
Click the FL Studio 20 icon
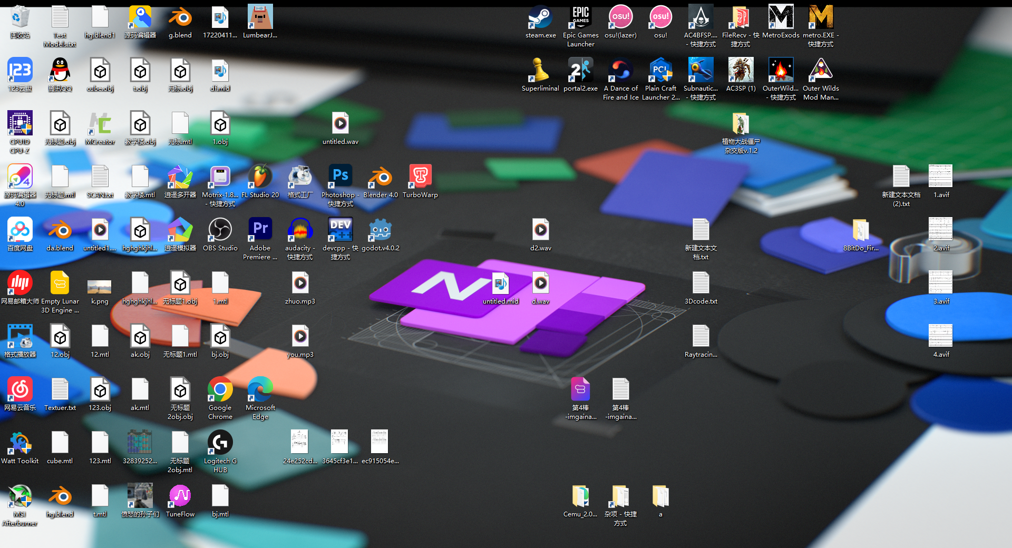tap(260, 177)
